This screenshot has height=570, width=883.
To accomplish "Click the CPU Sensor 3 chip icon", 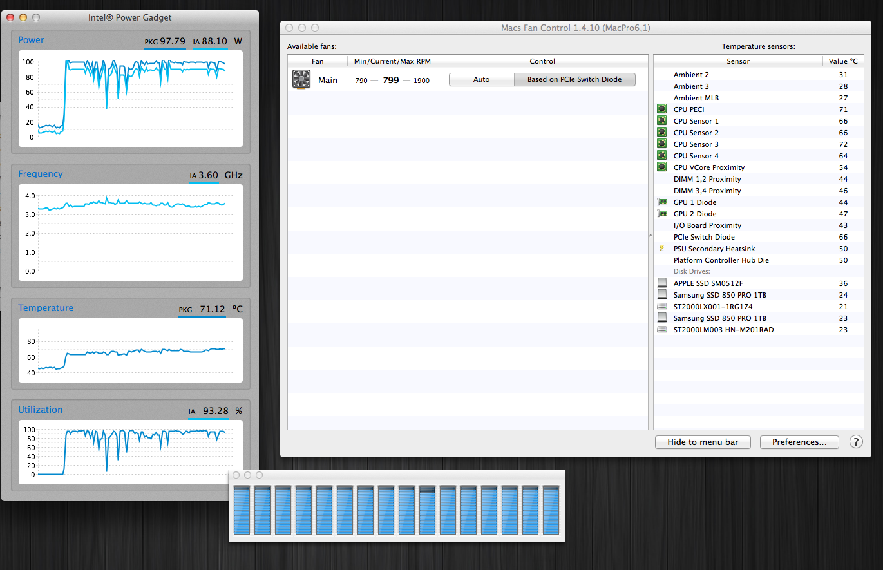I will tap(661, 144).
